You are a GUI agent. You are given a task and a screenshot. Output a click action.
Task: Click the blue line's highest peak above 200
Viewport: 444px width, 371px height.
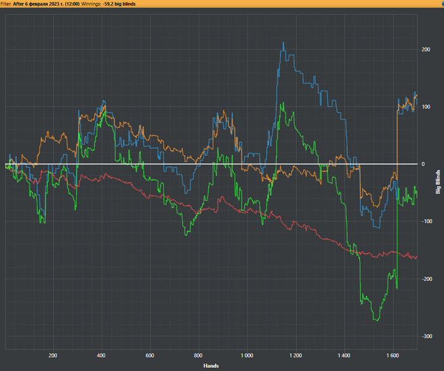284,42
